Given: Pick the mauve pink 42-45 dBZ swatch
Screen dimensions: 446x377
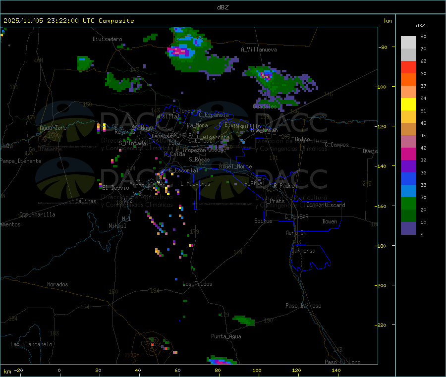Looking at the screenshot, I should (x=408, y=142).
